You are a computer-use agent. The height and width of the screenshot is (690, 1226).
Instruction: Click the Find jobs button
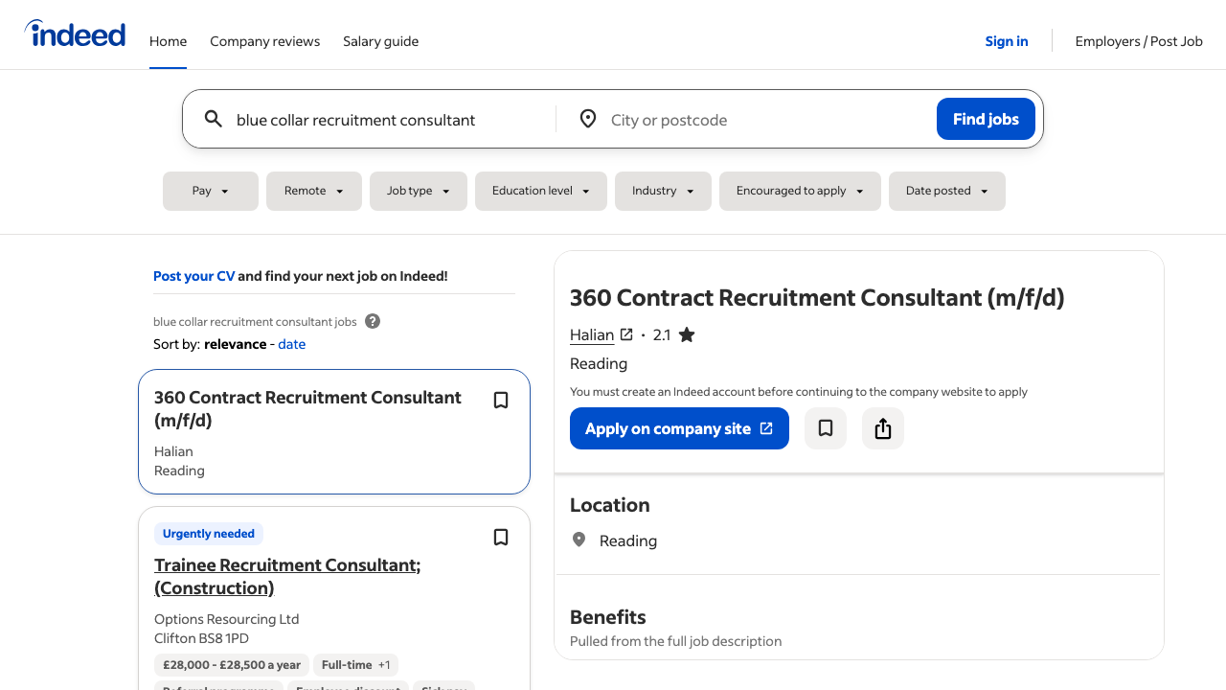[x=986, y=119]
